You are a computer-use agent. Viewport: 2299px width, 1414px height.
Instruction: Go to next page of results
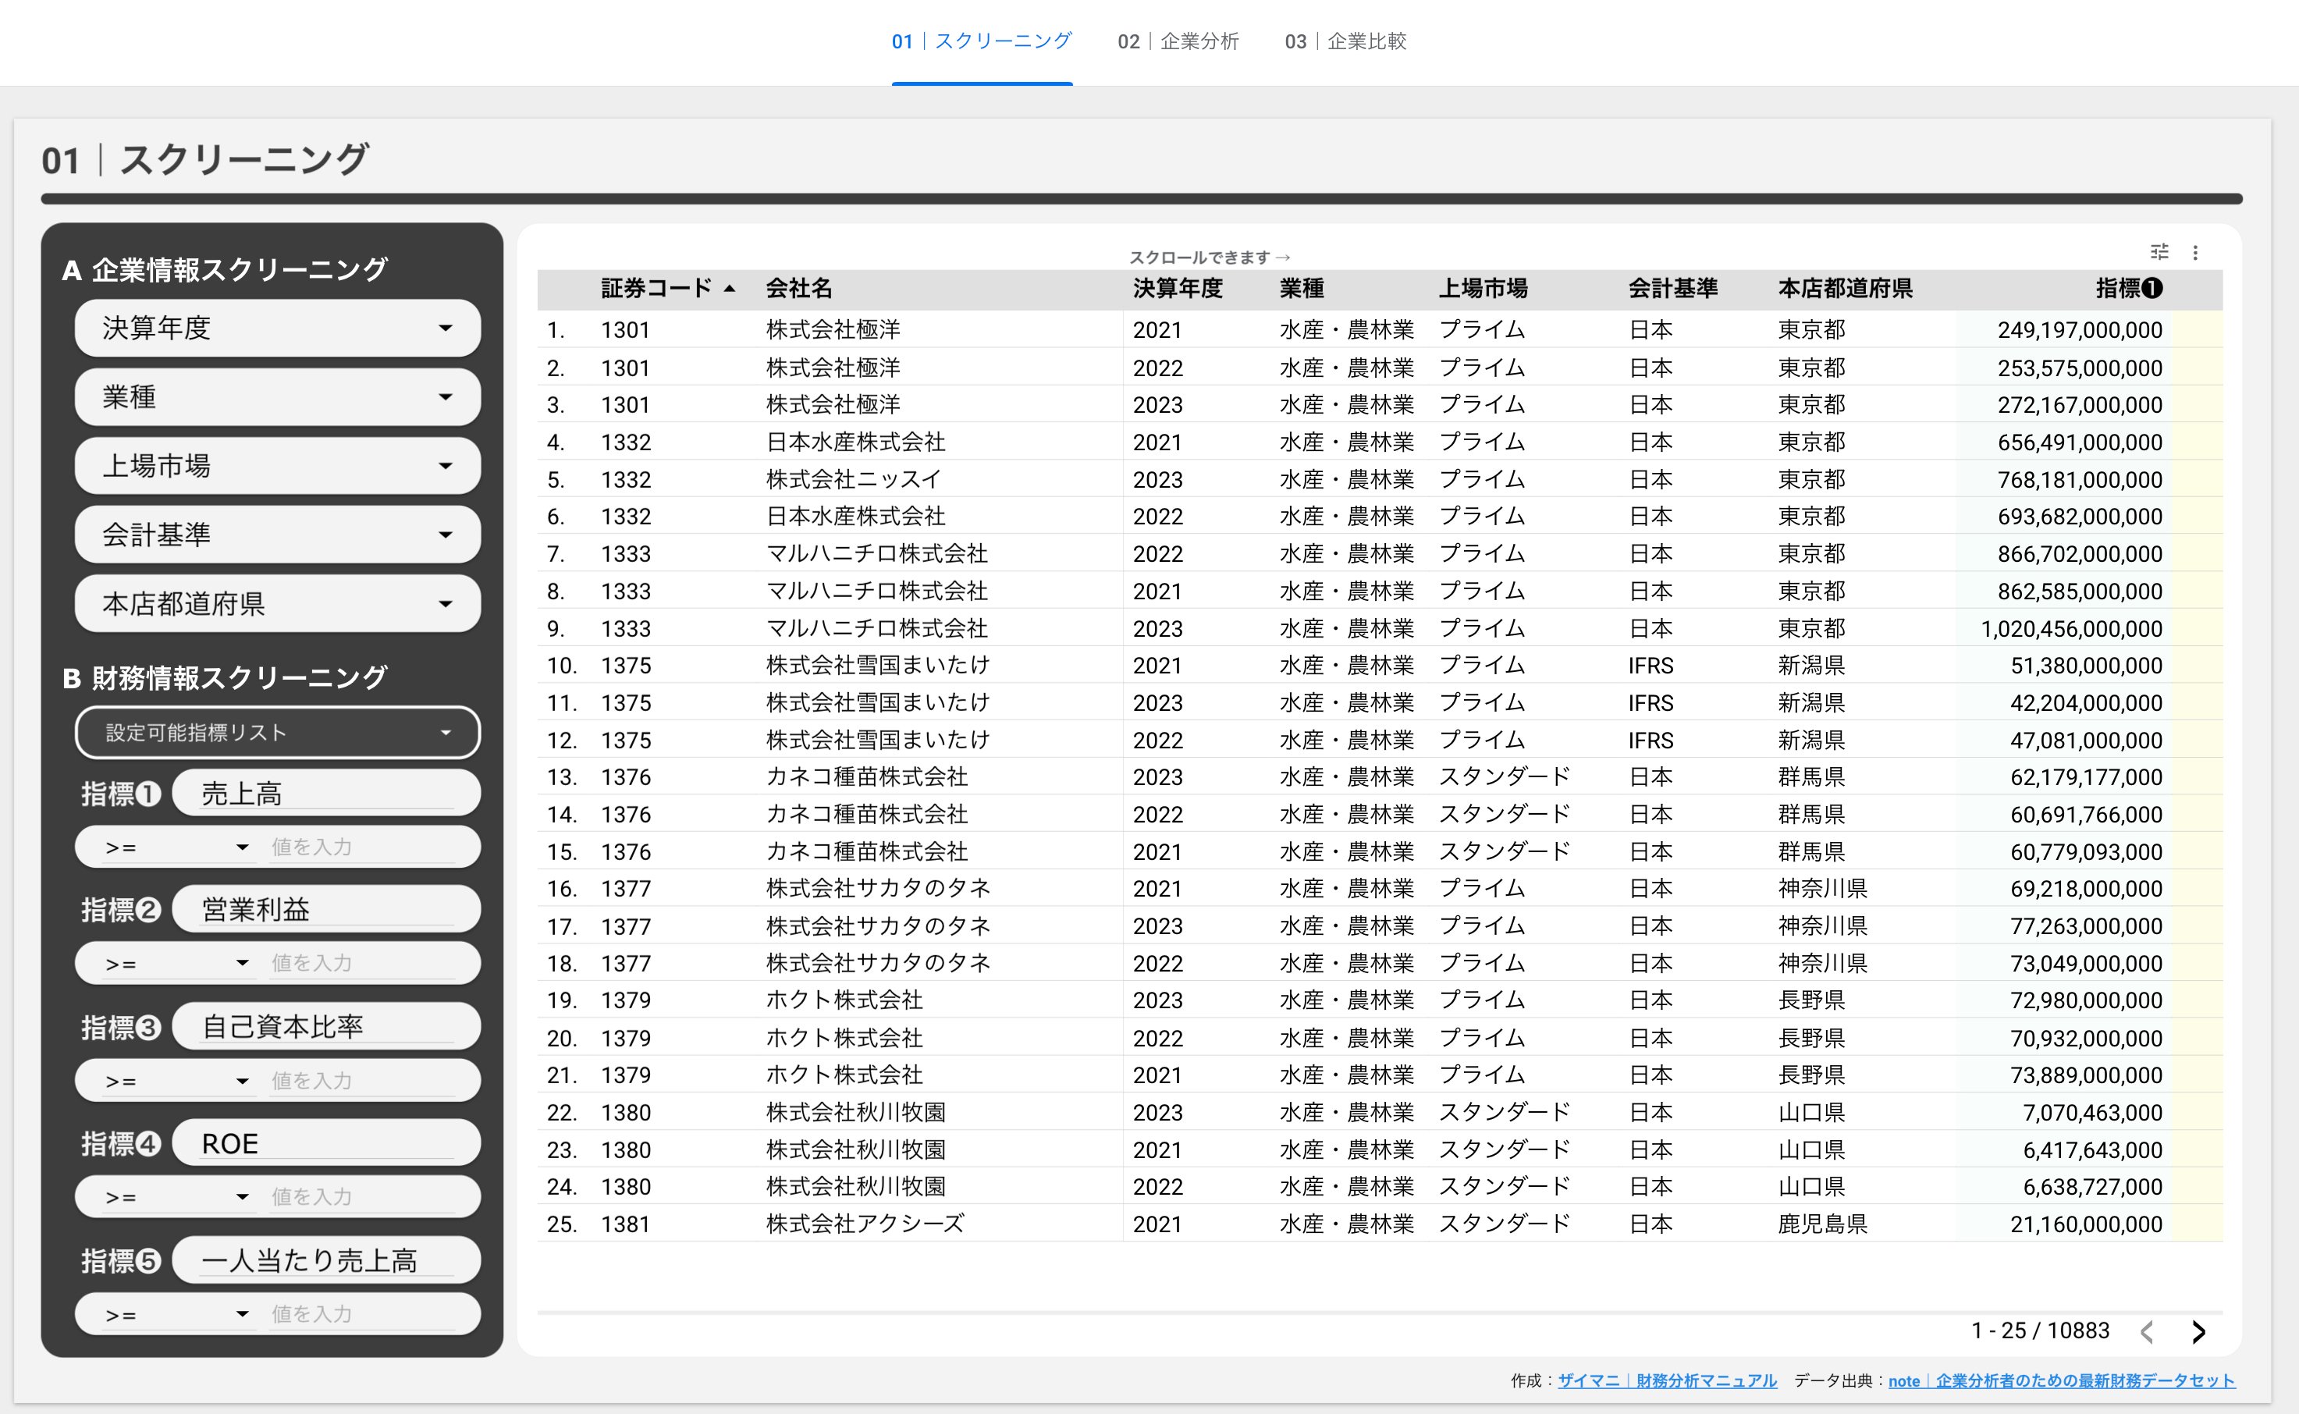click(x=2198, y=1331)
